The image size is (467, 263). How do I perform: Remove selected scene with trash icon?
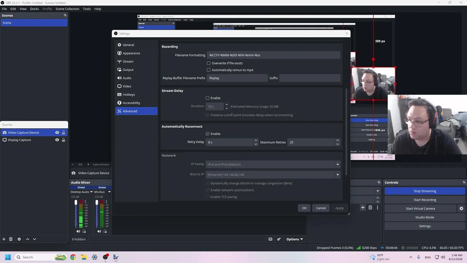pos(11,239)
